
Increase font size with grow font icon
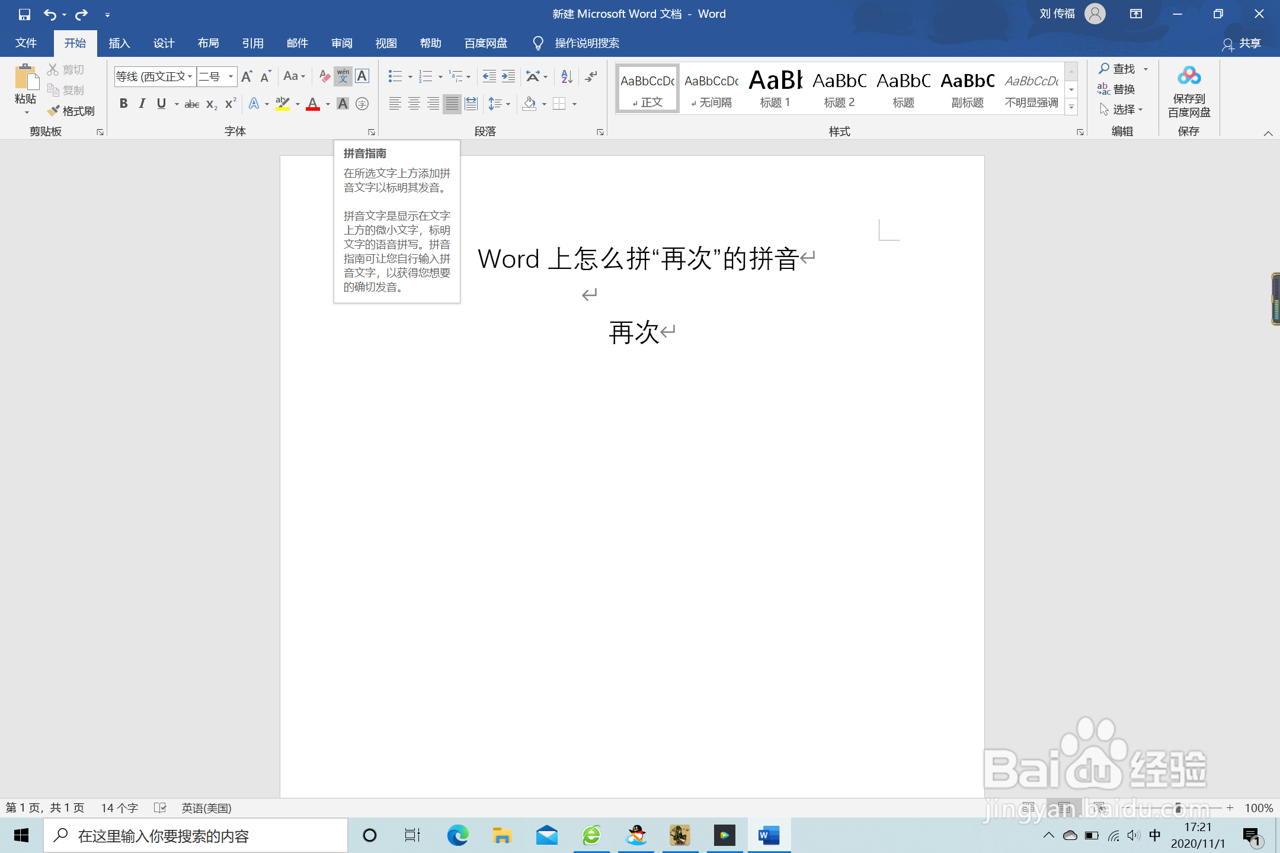tap(247, 76)
